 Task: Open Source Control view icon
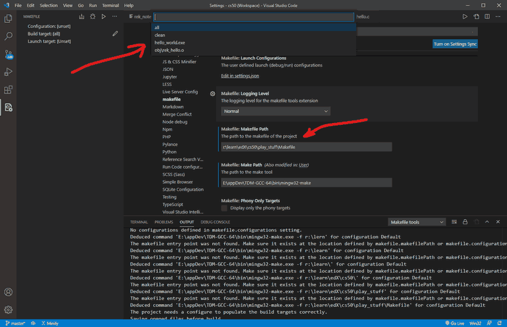click(x=8, y=54)
